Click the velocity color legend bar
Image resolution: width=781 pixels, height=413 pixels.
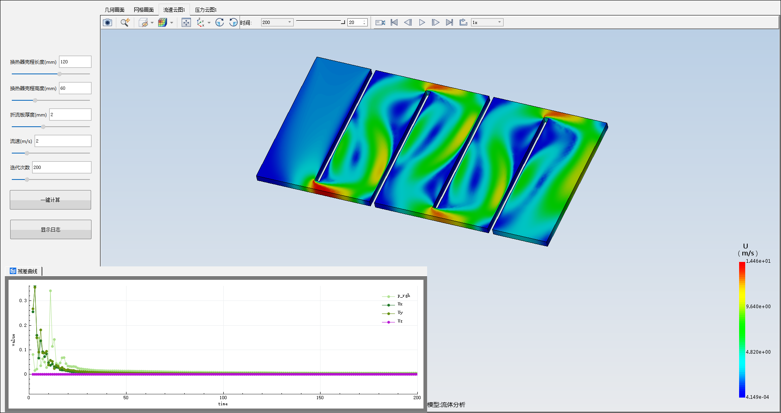742,330
